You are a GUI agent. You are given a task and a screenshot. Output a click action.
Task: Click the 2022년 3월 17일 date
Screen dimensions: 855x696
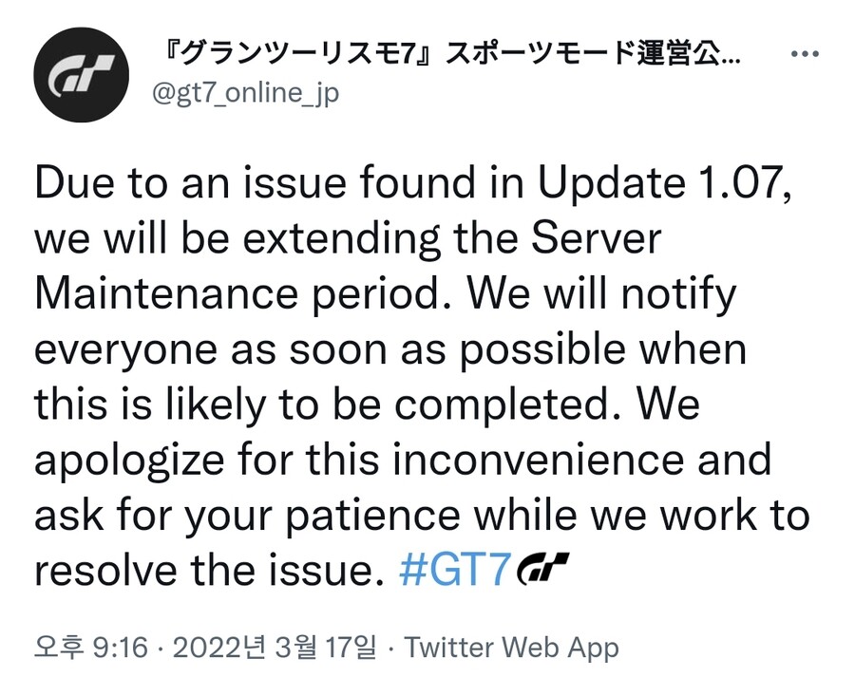coord(275,648)
